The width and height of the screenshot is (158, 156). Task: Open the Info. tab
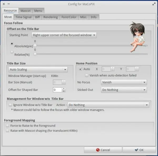coord(94,17)
